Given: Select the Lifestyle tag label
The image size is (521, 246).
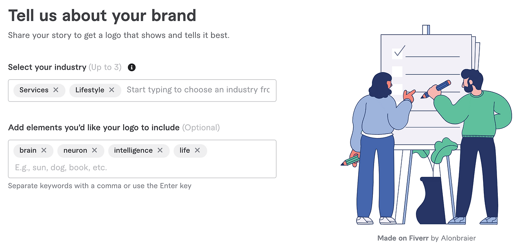Looking at the screenshot, I should coord(90,90).
